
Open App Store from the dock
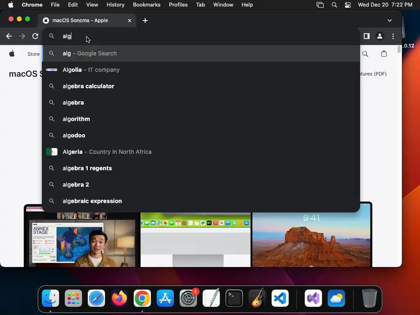click(x=165, y=298)
